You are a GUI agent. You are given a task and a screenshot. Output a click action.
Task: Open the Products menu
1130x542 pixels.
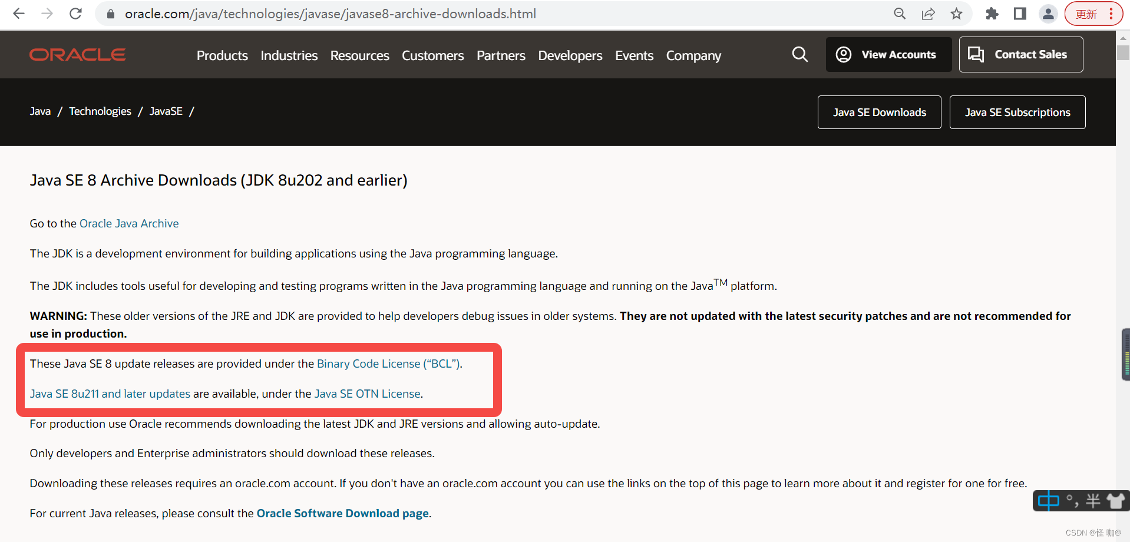pos(222,55)
